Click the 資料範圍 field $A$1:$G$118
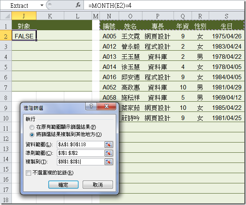This screenshot has width=246, height=205. pyautogui.click(x=81, y=145)
